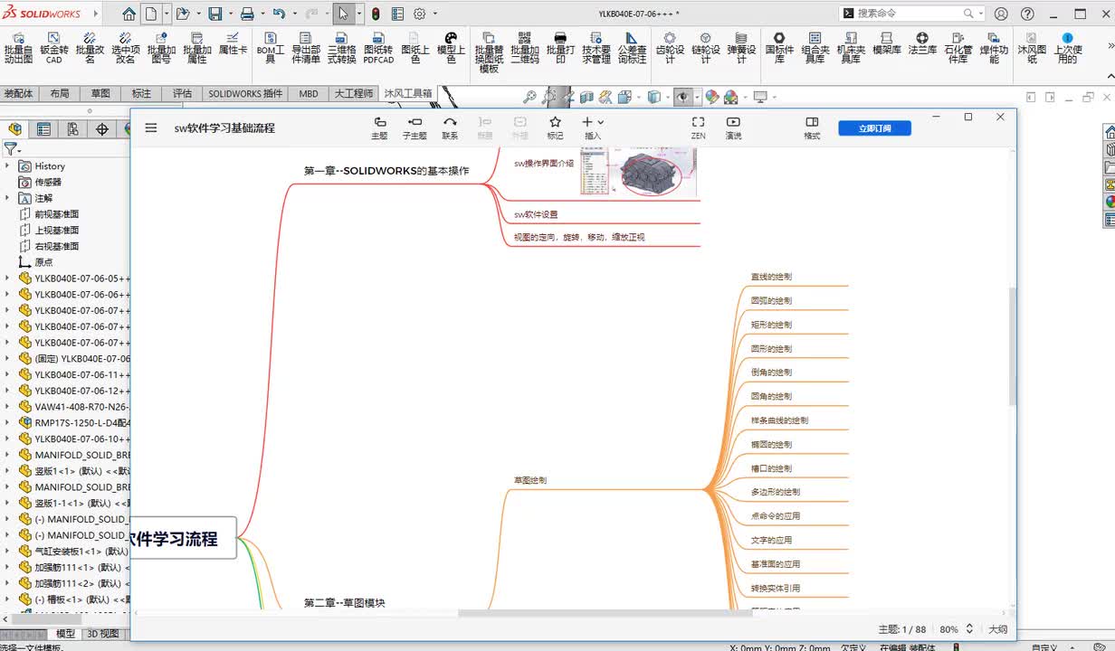Expand RMP17S-1250-L-D4 component node
Screen dimensions: 1115x651
[7, 422]
